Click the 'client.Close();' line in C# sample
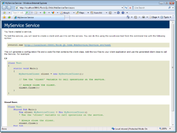Viewport: 177px width, 133px height. [29, 88]
